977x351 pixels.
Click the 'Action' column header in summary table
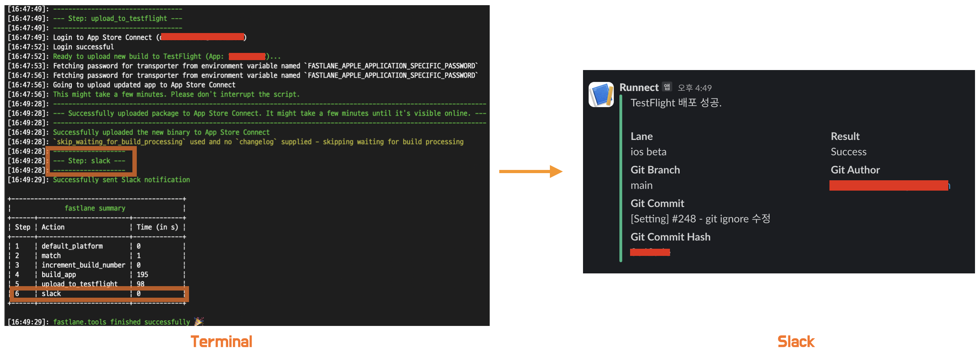(53, 227)
